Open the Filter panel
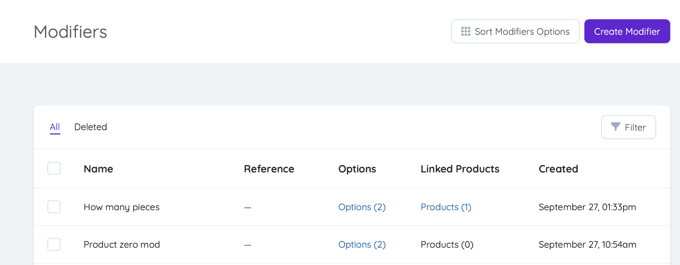Image resolution: width=680 pixels, height=265 pixels. (628, 127)
